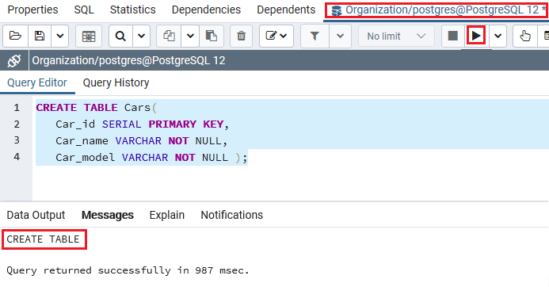The height and width of the screenshot is (287, 549).
Task: Click the Paste icon in toolbar
Action: (x=212, y=36)
